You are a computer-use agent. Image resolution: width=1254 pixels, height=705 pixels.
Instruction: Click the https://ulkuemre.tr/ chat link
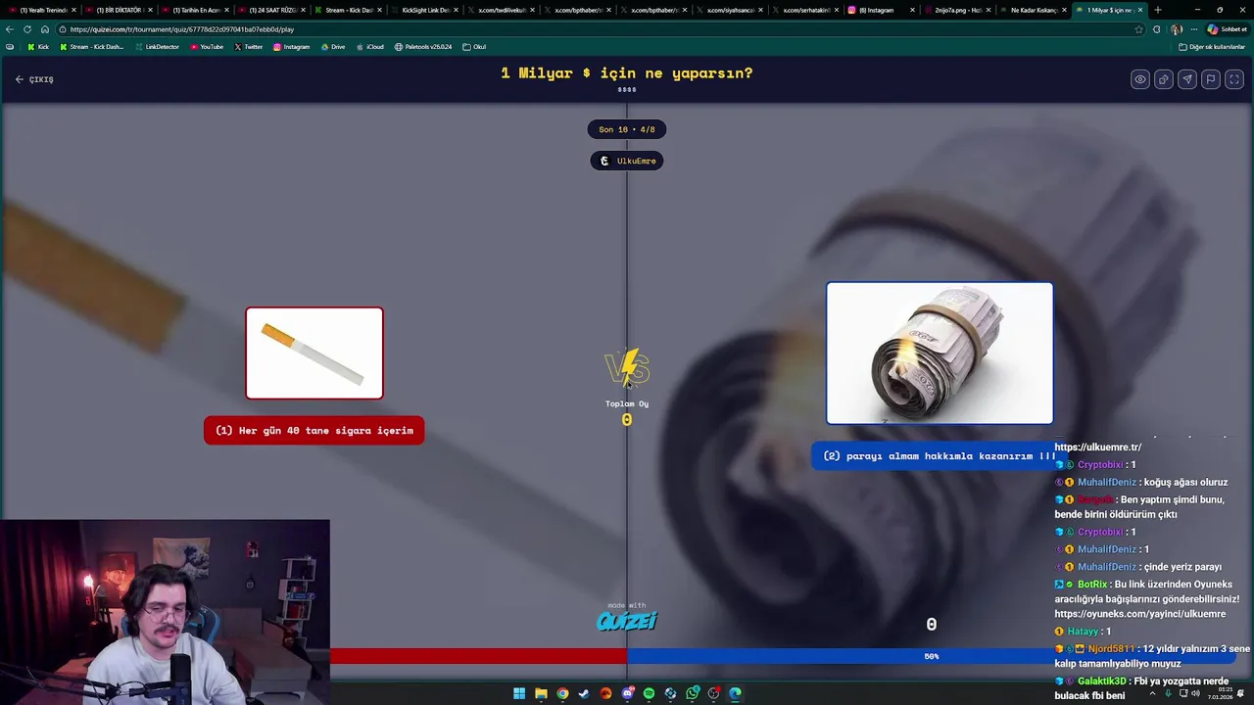point(1097,447)
